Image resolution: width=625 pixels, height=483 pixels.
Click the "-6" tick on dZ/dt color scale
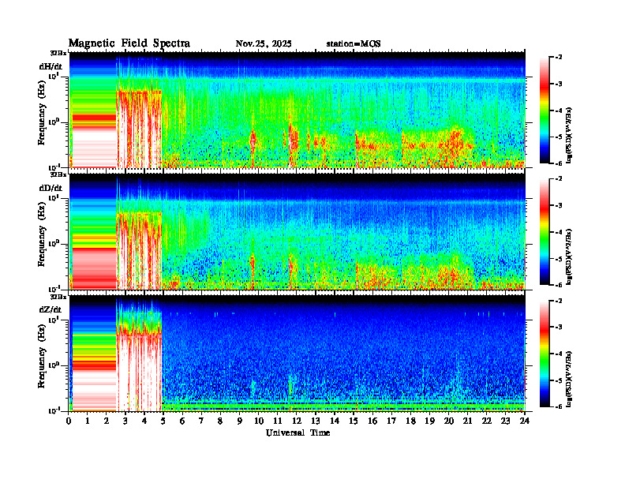coord(558,406)
